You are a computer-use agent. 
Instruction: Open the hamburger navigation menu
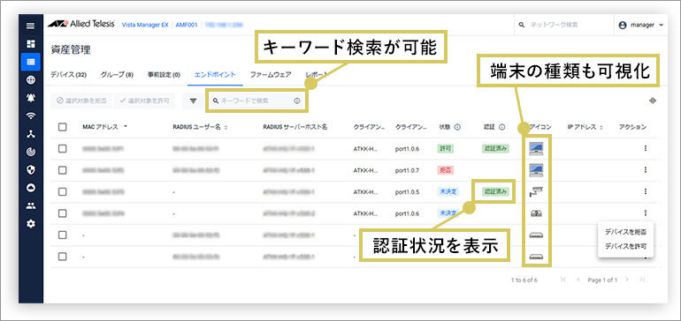pos(31,26)
